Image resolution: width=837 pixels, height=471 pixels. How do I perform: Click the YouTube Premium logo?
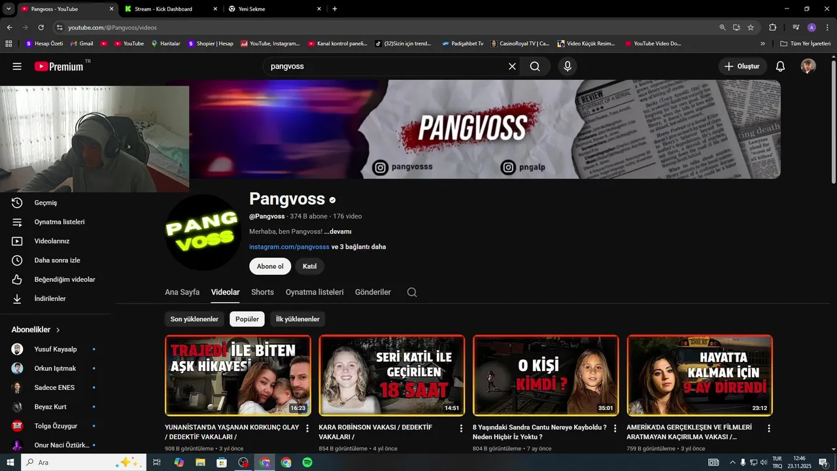[x=59, y=66]
